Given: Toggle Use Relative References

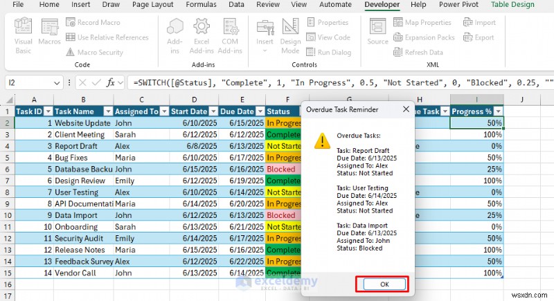Looking at the screenshot, I should click(x=107, y=37).
